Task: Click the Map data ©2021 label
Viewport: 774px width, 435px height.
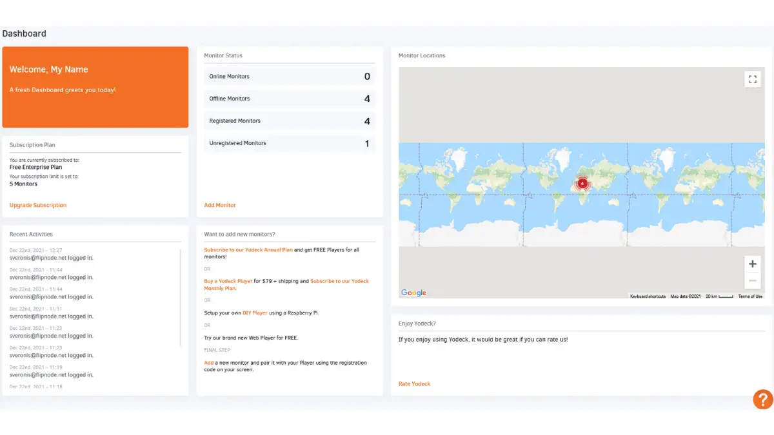Action: click(685, 296)
